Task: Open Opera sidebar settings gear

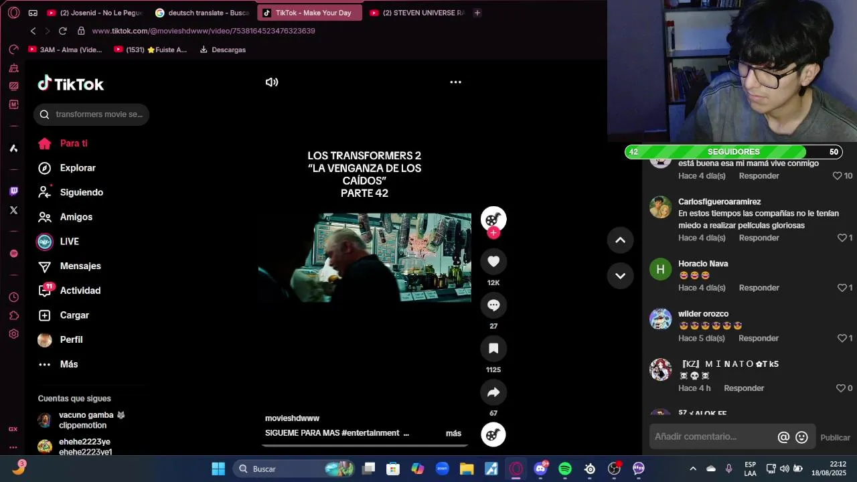Action: [x=13, y=334]
